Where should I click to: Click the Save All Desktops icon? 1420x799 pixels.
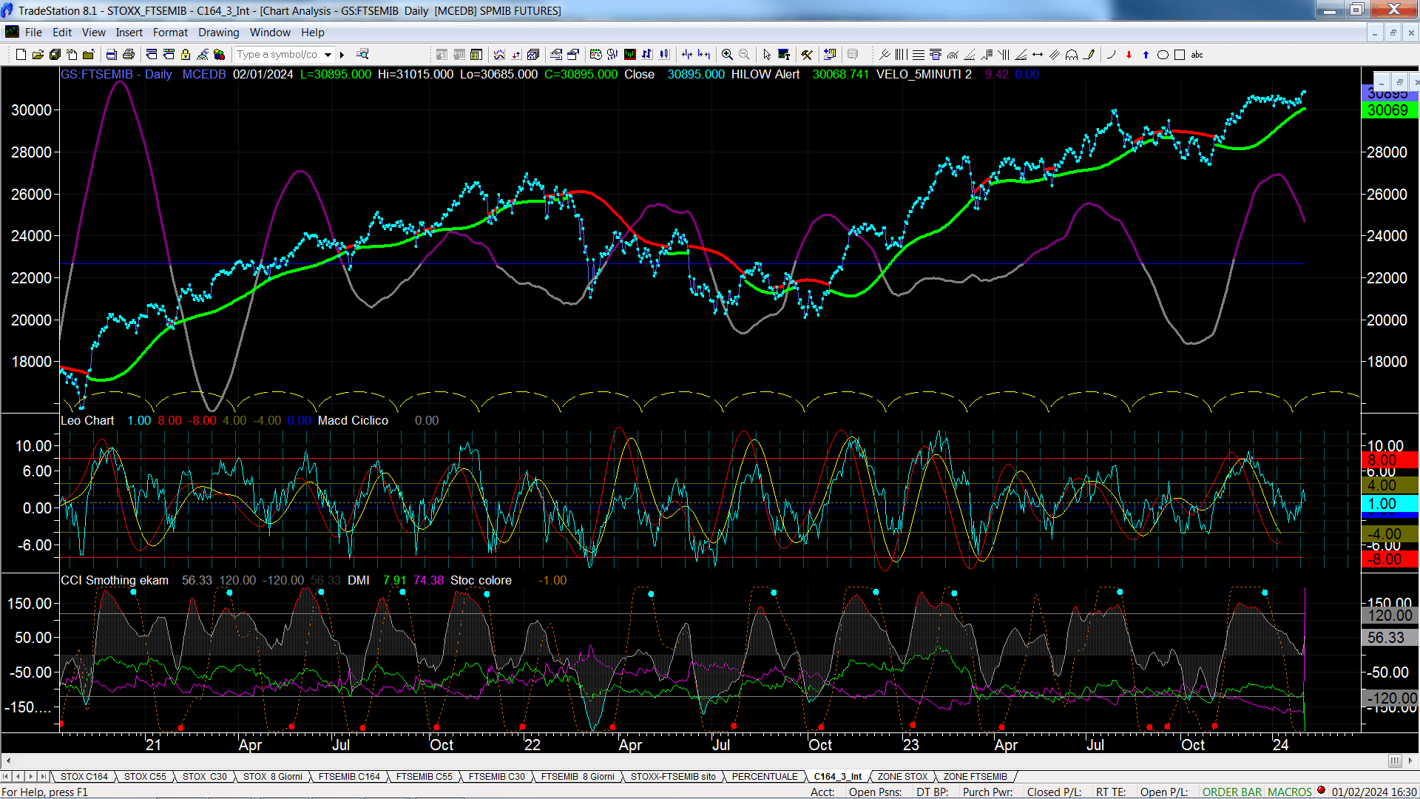coord(55,54)
